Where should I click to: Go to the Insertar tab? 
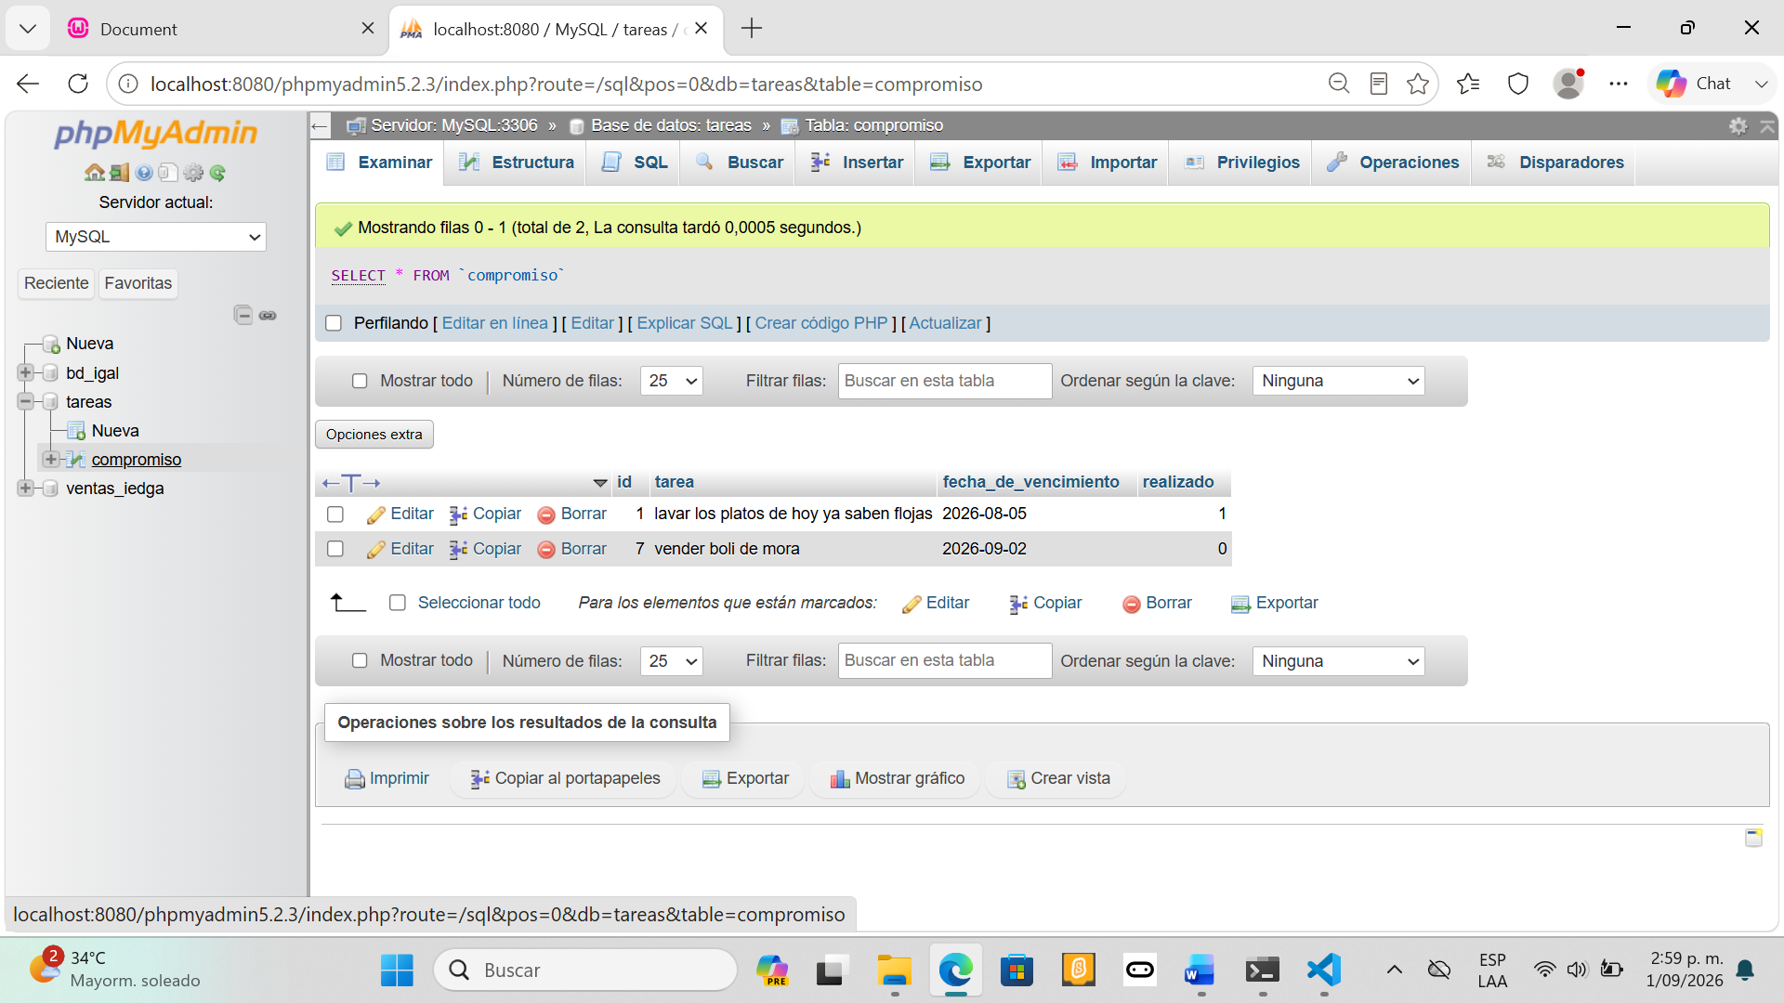point(856,163)
